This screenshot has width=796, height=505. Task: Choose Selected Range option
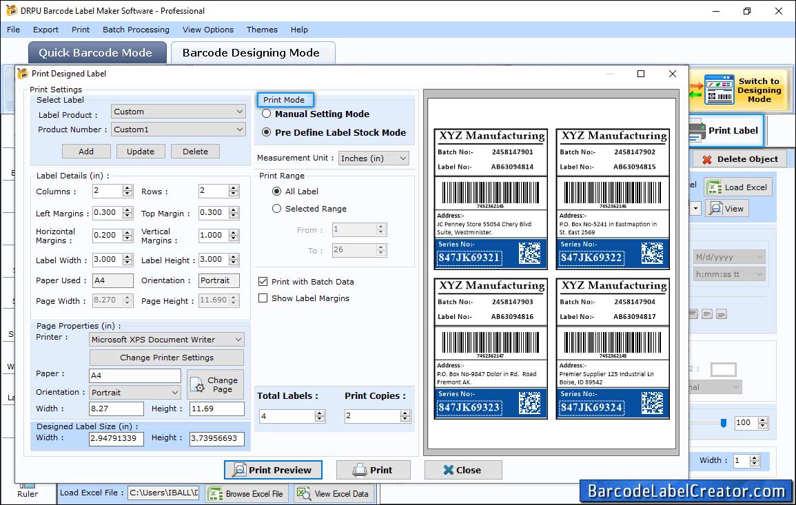tap(276, 209)
